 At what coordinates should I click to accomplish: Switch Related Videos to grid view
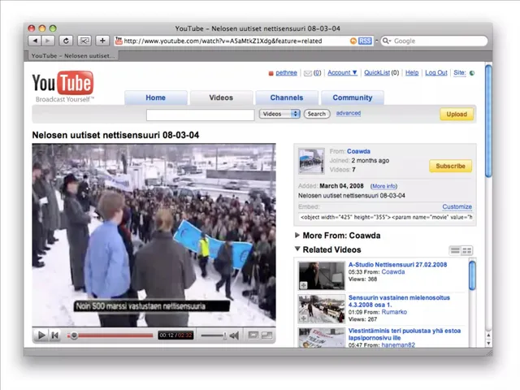[x=467, y=250]
